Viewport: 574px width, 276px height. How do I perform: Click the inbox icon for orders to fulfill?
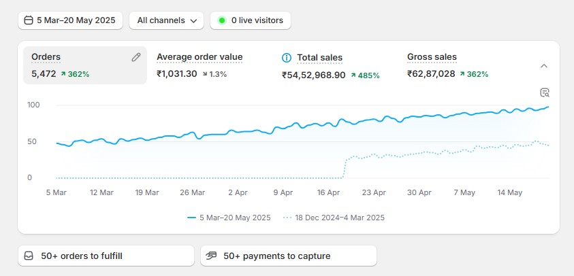pos(29,256)
